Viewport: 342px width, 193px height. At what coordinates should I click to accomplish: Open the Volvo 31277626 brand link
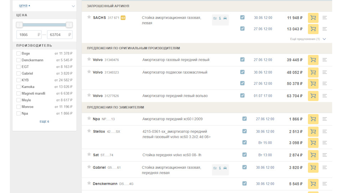point(98,96)
